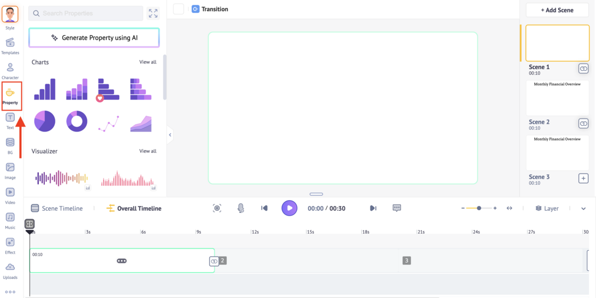Open the Music library icon

[x=10, y=220]
